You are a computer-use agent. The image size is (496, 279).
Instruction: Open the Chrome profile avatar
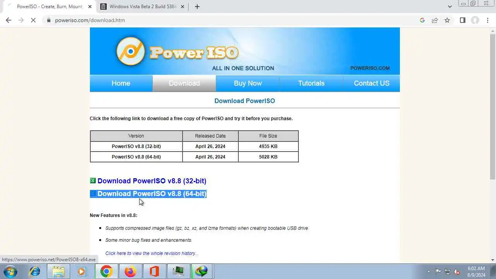(475, 20)
